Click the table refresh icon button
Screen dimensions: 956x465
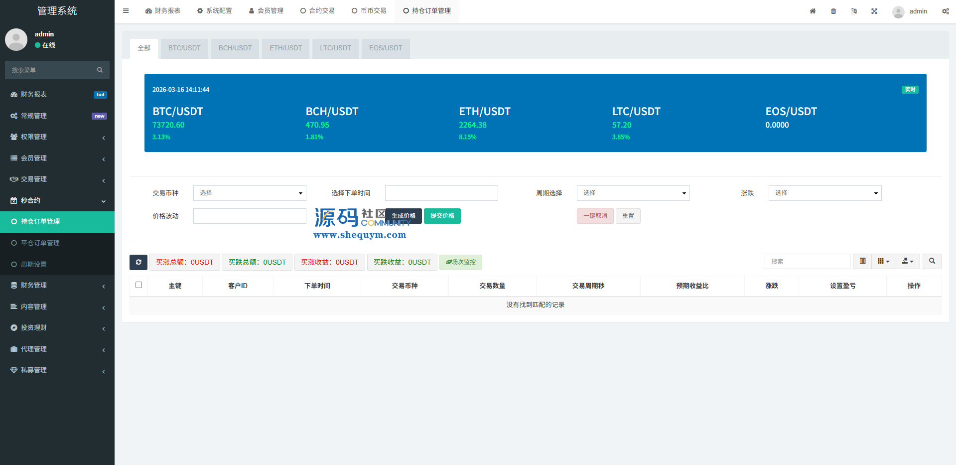click(138, 262)
